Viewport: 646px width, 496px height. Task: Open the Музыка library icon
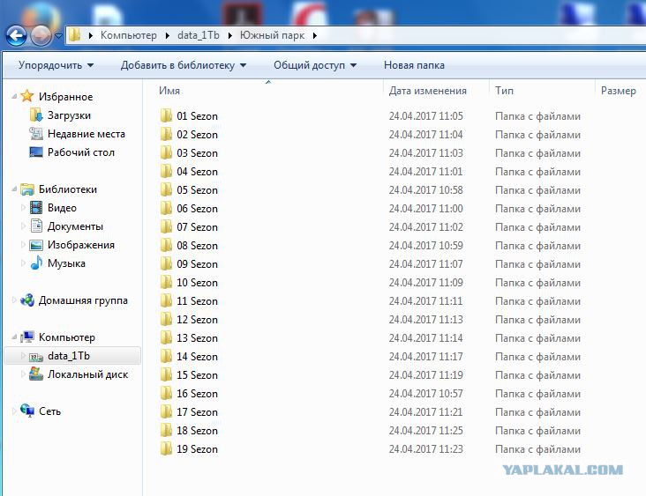click(36, 263)
